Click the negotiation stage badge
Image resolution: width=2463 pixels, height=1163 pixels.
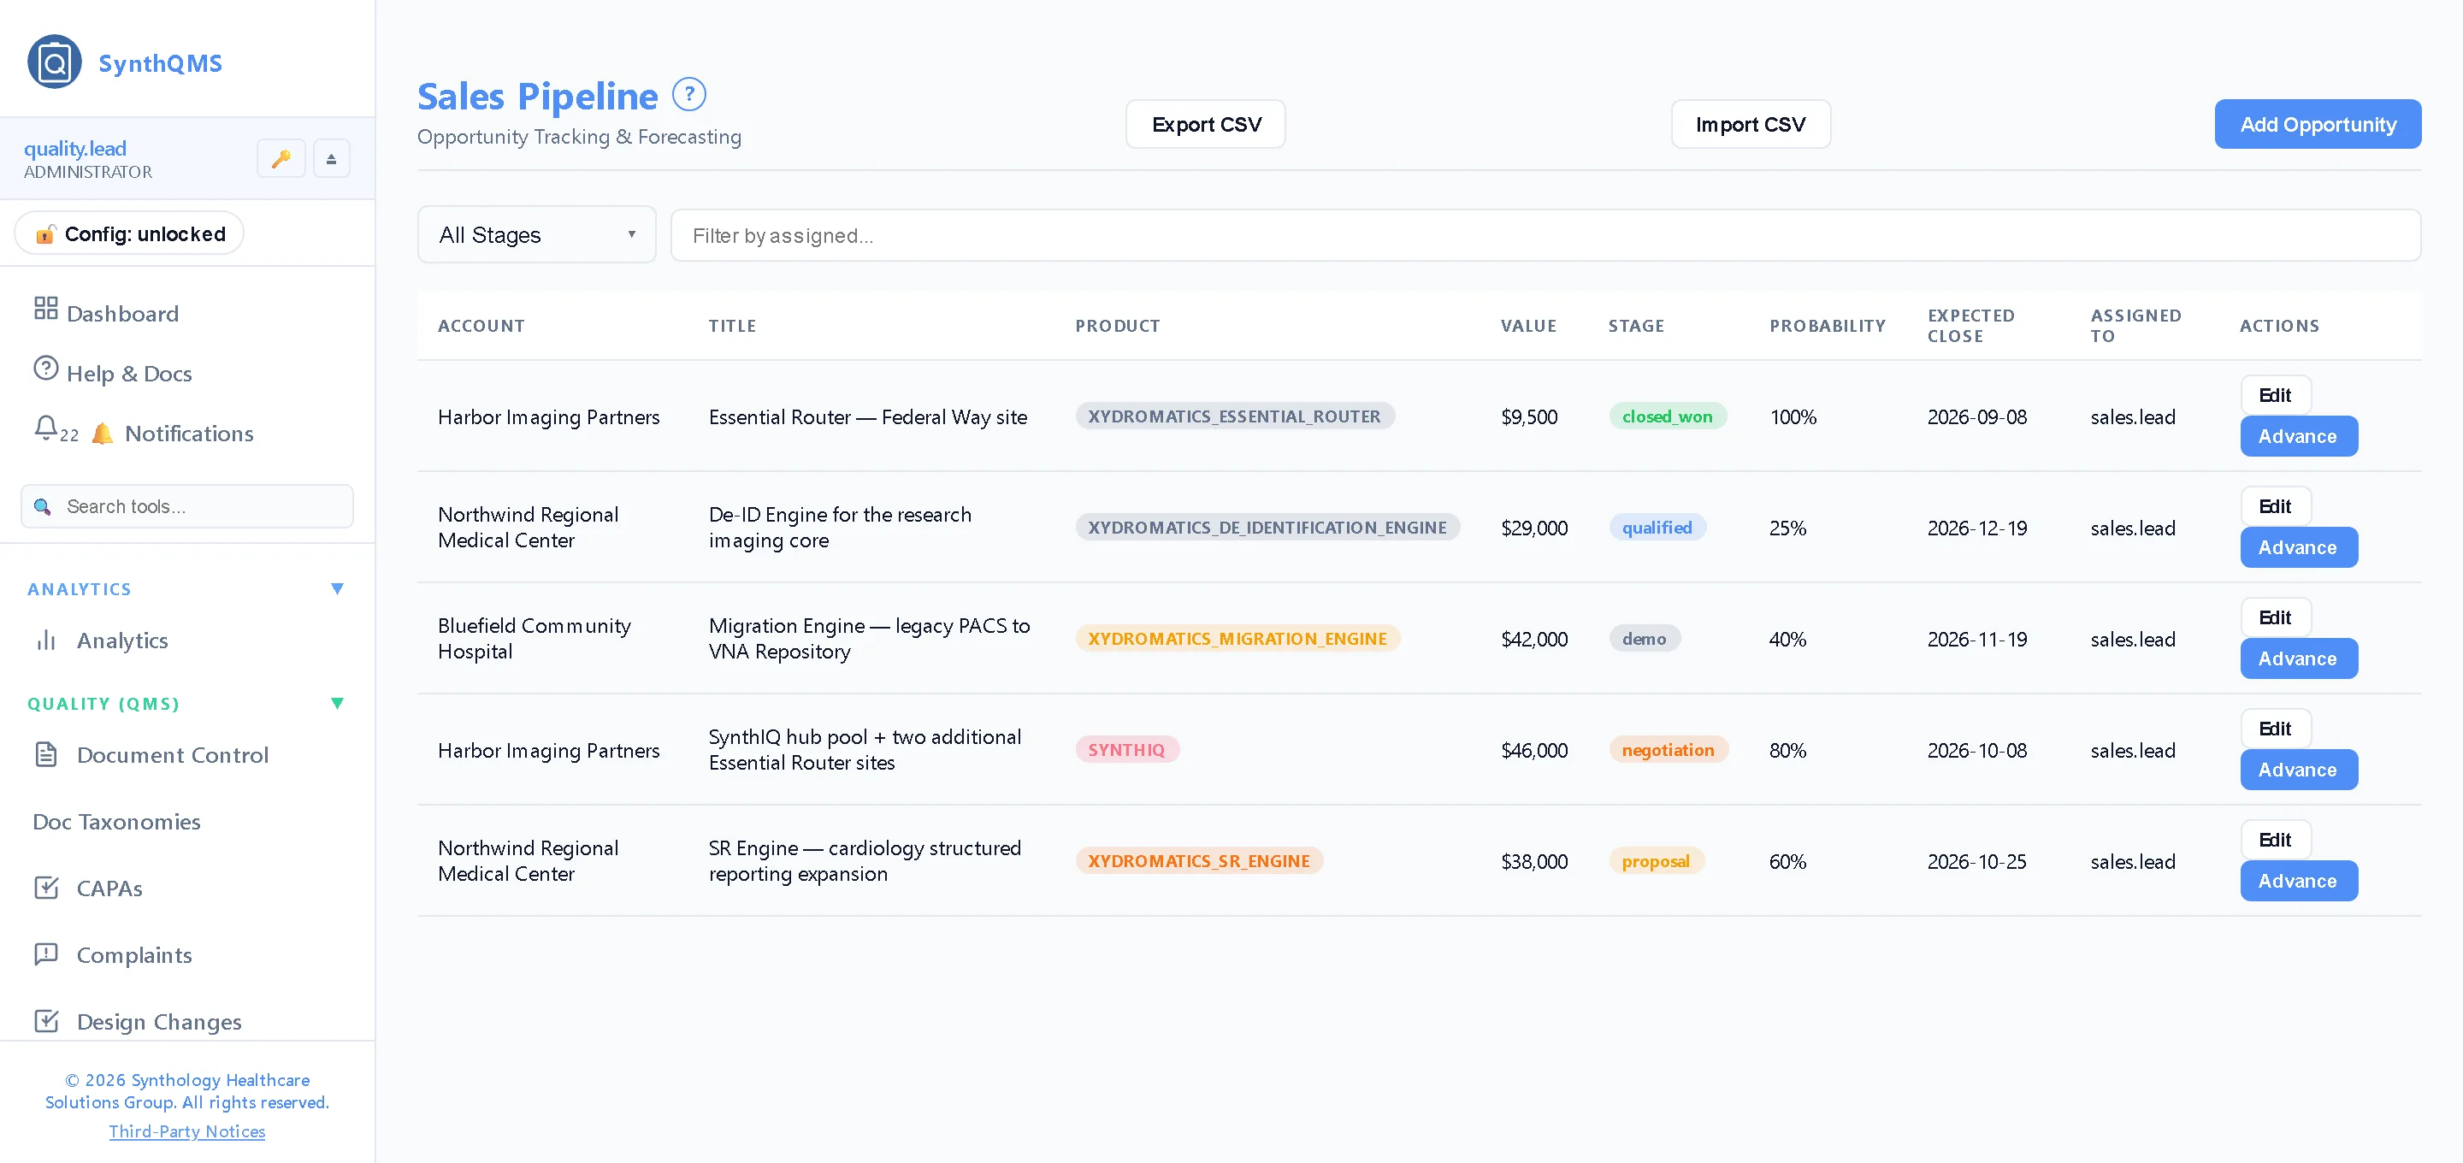pyautogui.click(x=1668, y=749)
